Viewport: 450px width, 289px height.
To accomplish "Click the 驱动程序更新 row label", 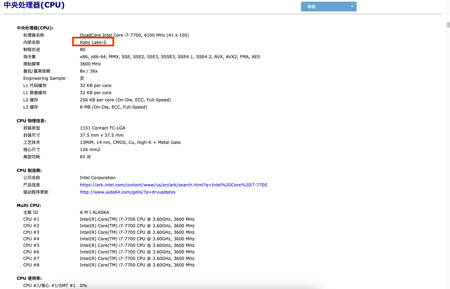I will (x=36, y=192).
